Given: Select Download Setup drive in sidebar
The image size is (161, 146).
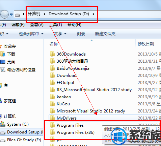Looking at the screenshot, I should coord(25,132).
